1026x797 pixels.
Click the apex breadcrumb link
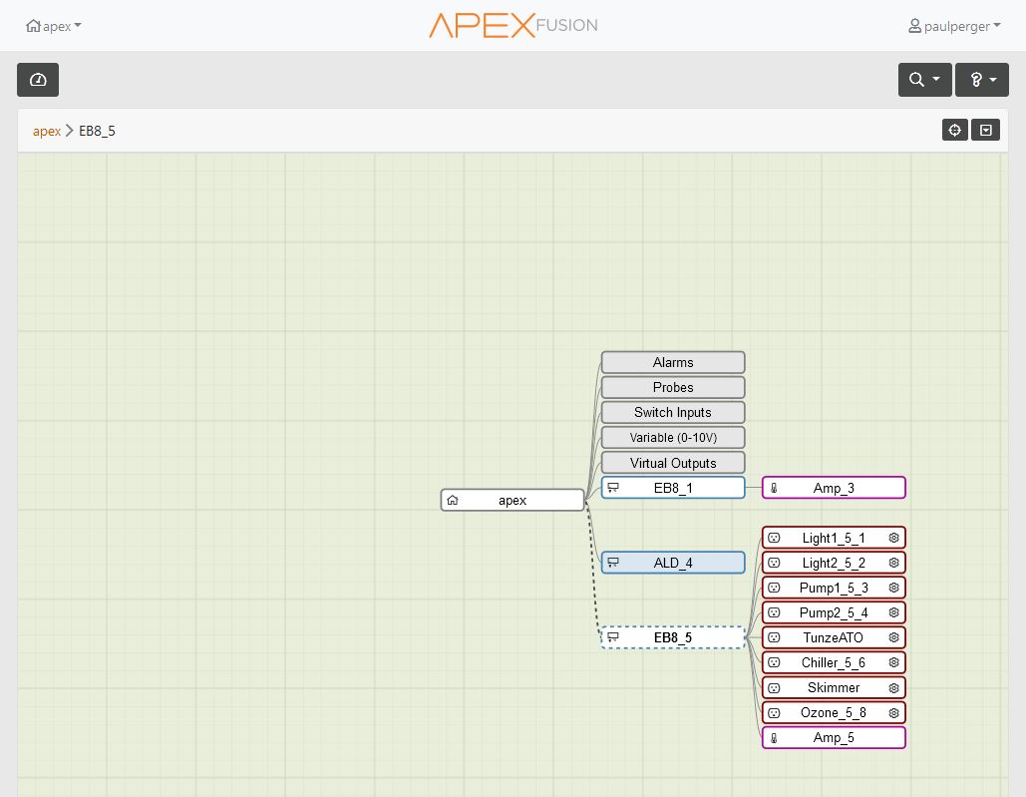(x=47, y=131)
